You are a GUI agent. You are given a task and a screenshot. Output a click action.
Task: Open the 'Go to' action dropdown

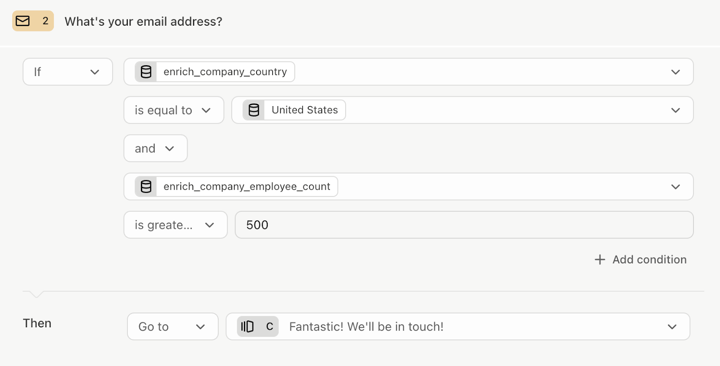coord(172,326)
